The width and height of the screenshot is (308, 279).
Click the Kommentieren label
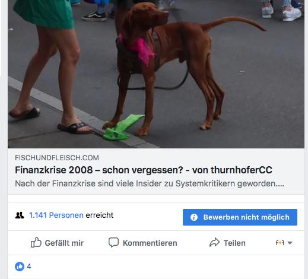150,243
